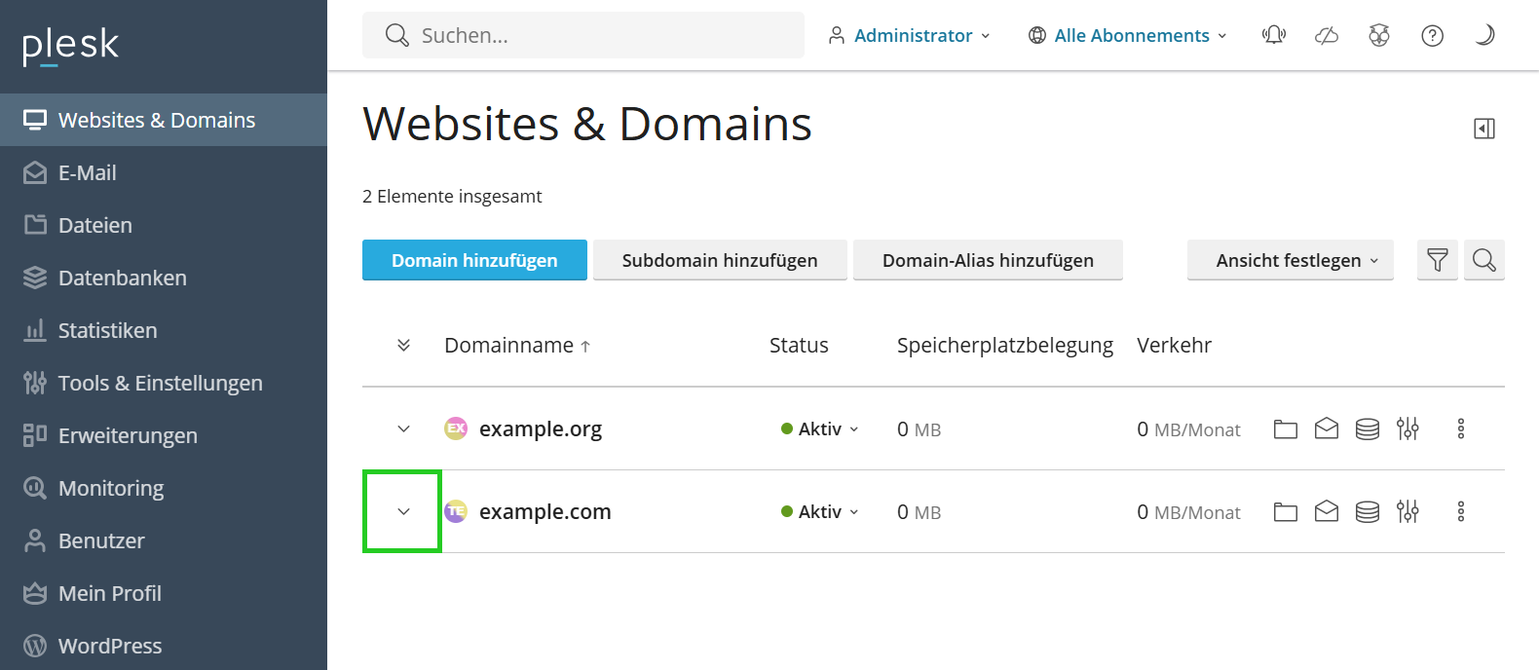Click the Plesk logo
1539x670 pixels.
point(70,45)
